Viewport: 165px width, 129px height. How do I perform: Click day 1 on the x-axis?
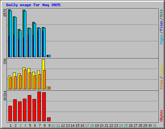[x=11, y=125]
